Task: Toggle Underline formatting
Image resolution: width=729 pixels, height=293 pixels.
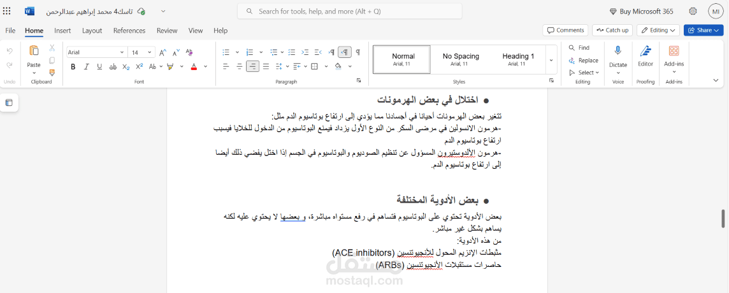Action: (x=99, y=66)
